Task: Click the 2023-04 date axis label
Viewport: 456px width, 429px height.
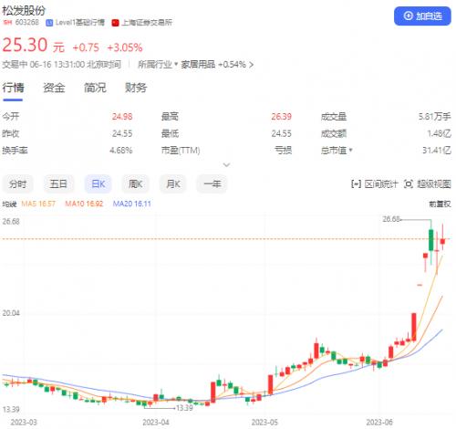Action: click(156, 423)
